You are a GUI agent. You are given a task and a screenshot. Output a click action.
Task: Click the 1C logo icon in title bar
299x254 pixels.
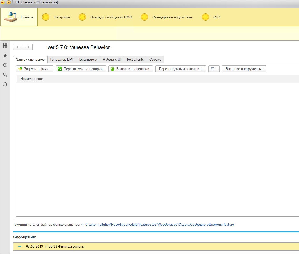click(3, 2)
